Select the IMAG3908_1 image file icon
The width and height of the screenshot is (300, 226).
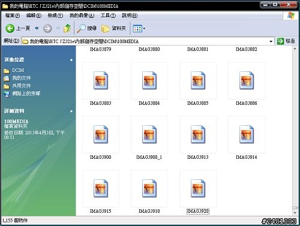coord(149,134)
